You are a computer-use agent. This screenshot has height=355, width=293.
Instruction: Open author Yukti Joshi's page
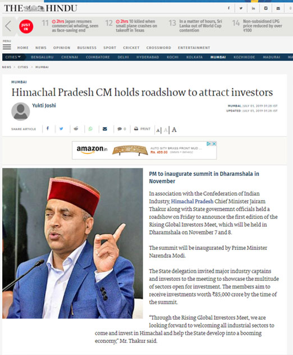[x=44, y=106]
